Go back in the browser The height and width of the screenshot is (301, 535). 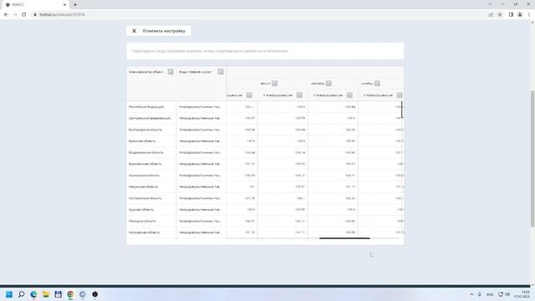pyautogui.click(x=6, y=15)
